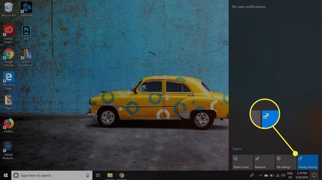322x180 pixels.
Task: Close Action Center via the notification icon
Action: [314, 175]
